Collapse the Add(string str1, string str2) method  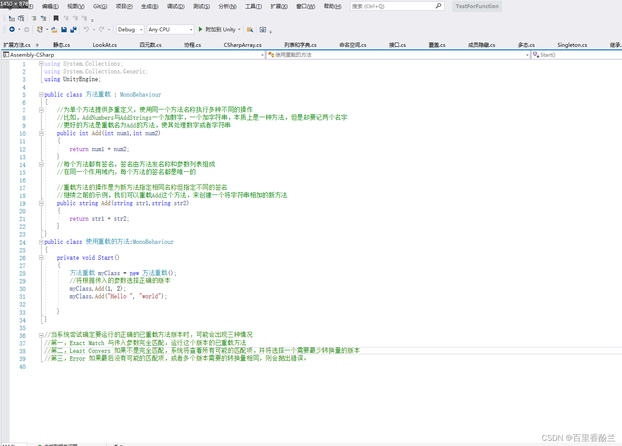point(41,203)
